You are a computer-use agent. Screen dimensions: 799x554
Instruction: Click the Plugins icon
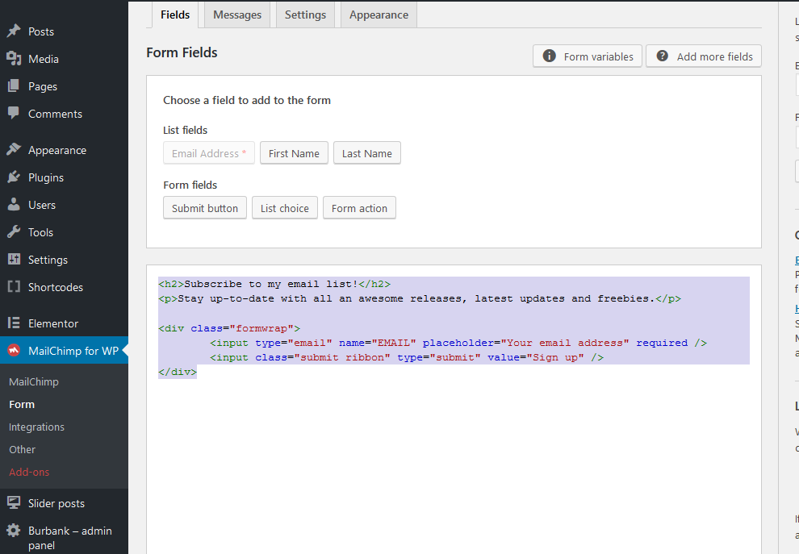[14, 177]
